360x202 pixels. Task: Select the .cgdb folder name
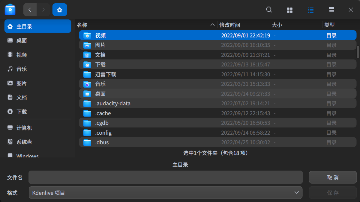point(102,123)
